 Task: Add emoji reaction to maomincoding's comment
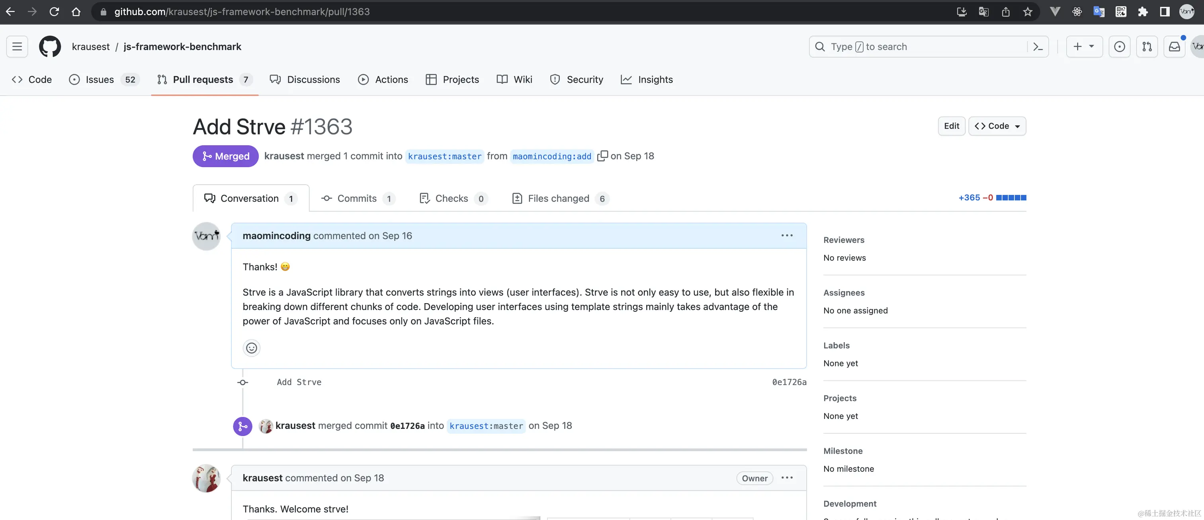[252, 348]
